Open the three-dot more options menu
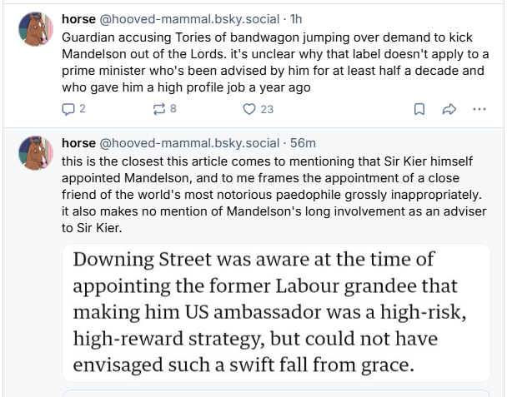 [479, 108]
